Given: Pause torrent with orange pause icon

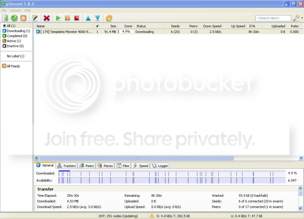Looking at the screenshot, I should pyautogui.click(x=67, y=18).
